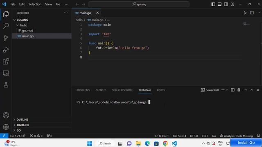262x147 pixels.
Task: Click the hello breadcrumb segment
Action: [x=79, y=20]
